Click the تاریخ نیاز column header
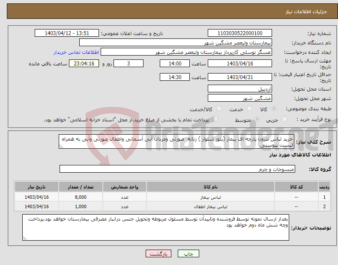This screenshot has width=338, height=265. 37,187
